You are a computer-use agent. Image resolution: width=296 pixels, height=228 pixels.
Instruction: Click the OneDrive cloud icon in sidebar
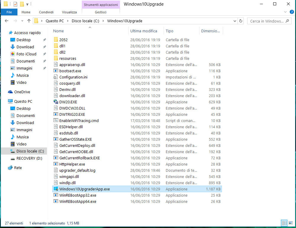coord(11,92)
